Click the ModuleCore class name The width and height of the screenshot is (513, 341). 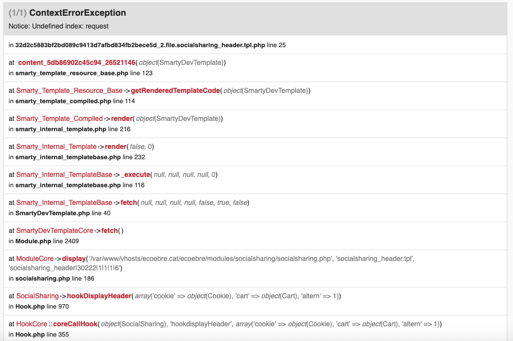[x=35, y=258]
